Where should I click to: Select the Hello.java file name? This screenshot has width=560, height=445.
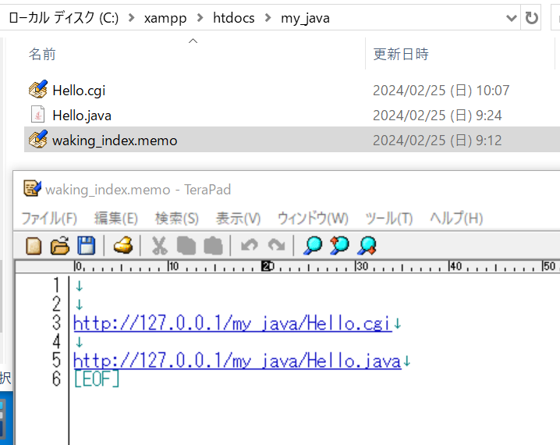tap(82, 116)
